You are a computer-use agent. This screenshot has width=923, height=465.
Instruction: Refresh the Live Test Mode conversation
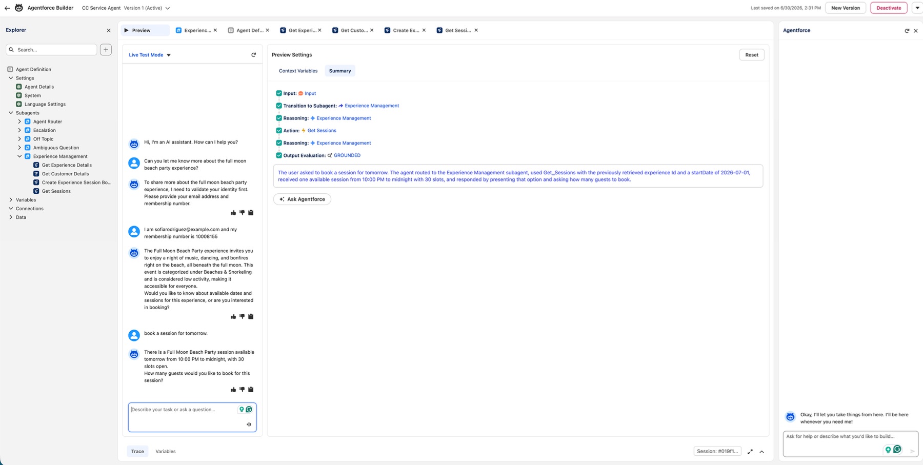253,55
